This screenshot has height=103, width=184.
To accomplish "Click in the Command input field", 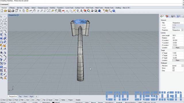I will pos(96,5).
